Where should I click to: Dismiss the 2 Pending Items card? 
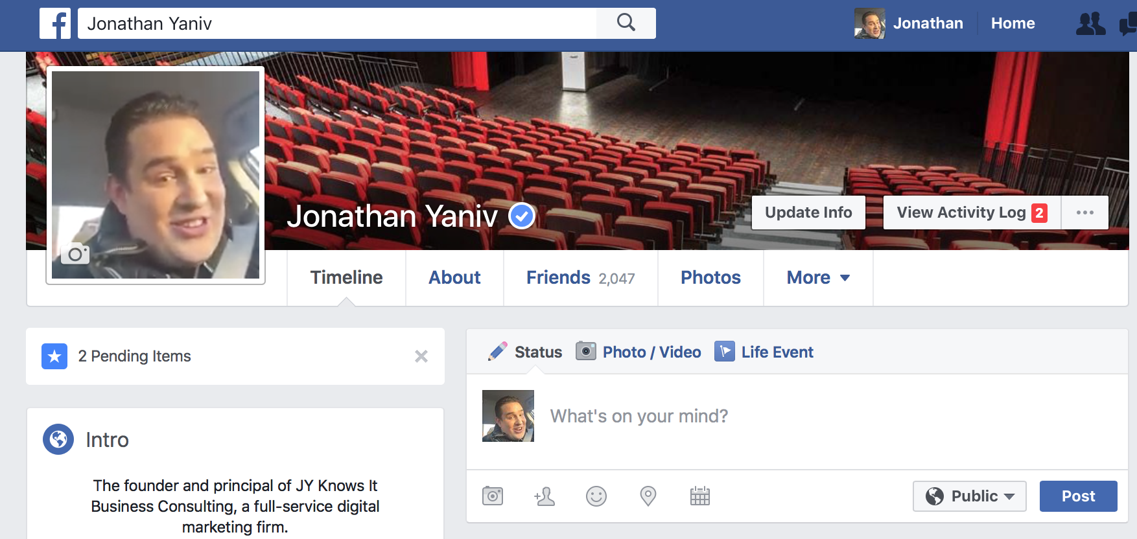(x=421, y=356)
